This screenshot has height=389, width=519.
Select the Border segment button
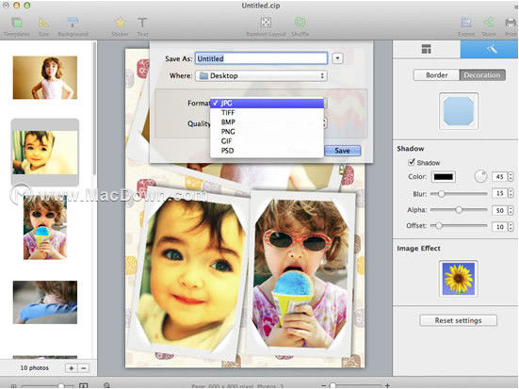click(x=437, y=75)
